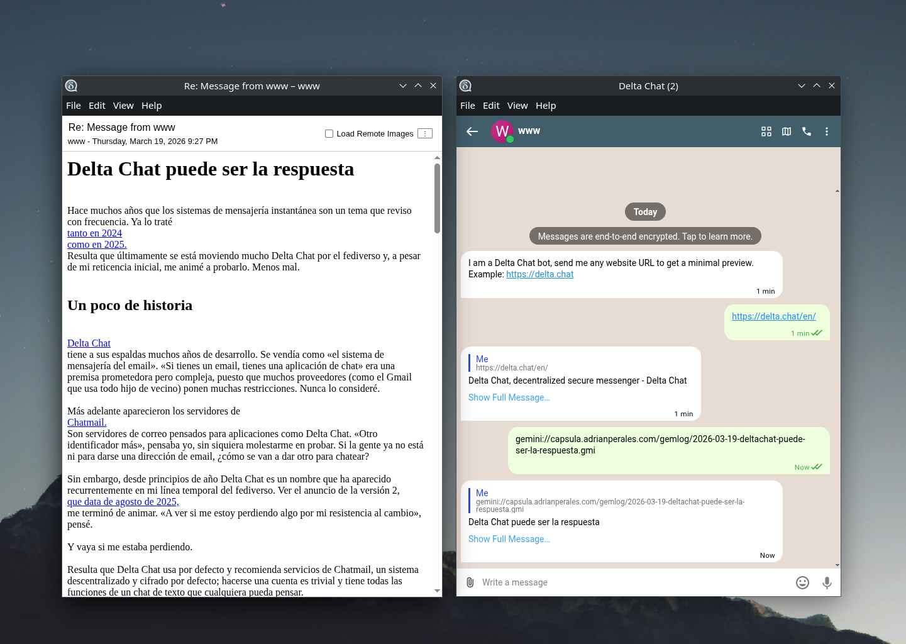Open the Chatmail link in the article
This screenshot has height=644, width=906.
pos(87,423)
